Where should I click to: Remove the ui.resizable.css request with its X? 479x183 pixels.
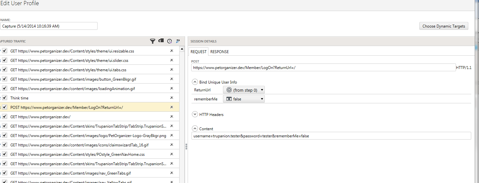click(x=172, y=51)
